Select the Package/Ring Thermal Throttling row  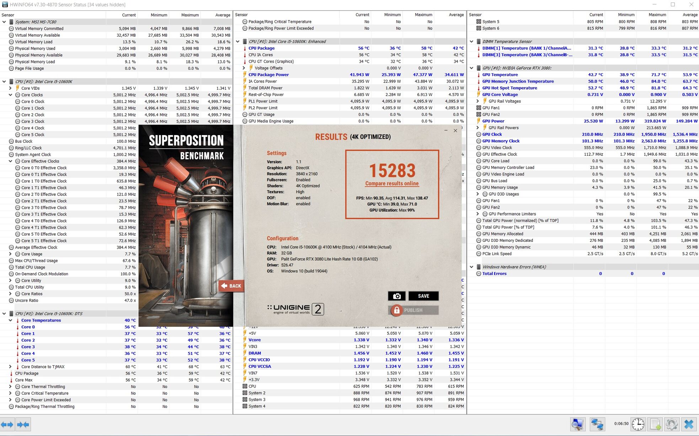click(116, 406)
